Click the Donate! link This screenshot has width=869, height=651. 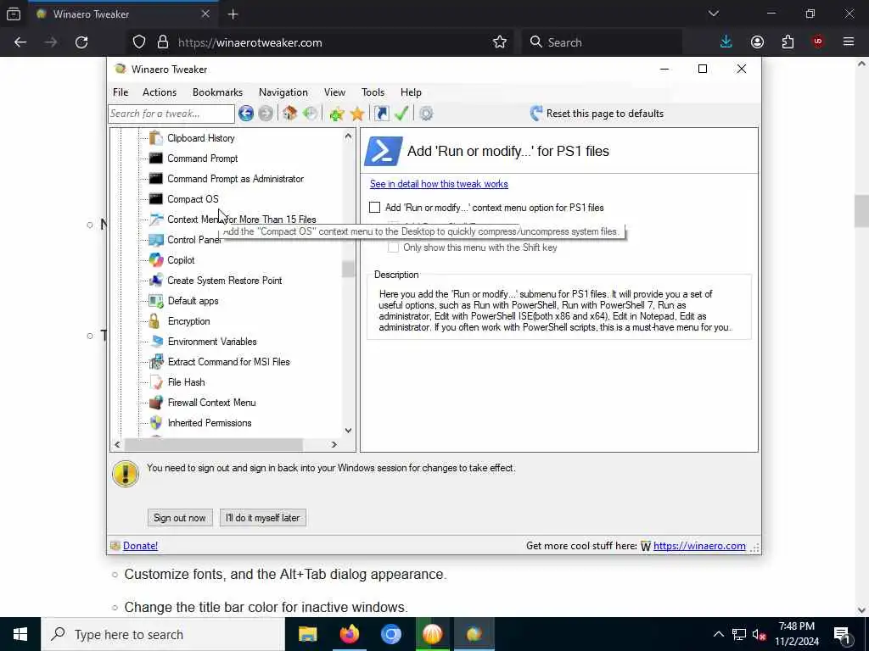click(140, 546)
